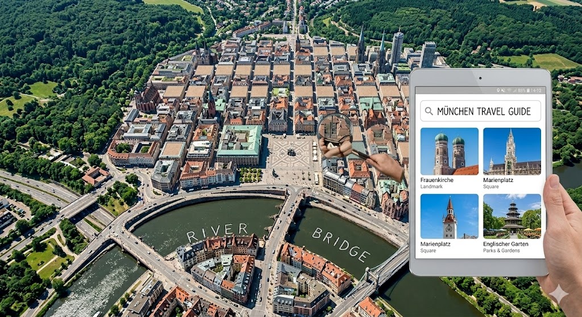The height and width of the screenshot is (317, 582).
Task: Open the Englischer Garten pagoda photo
Action: tap(512, 217)
